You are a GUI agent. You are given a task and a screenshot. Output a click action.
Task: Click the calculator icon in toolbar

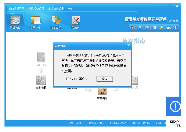tap(176, 28)
